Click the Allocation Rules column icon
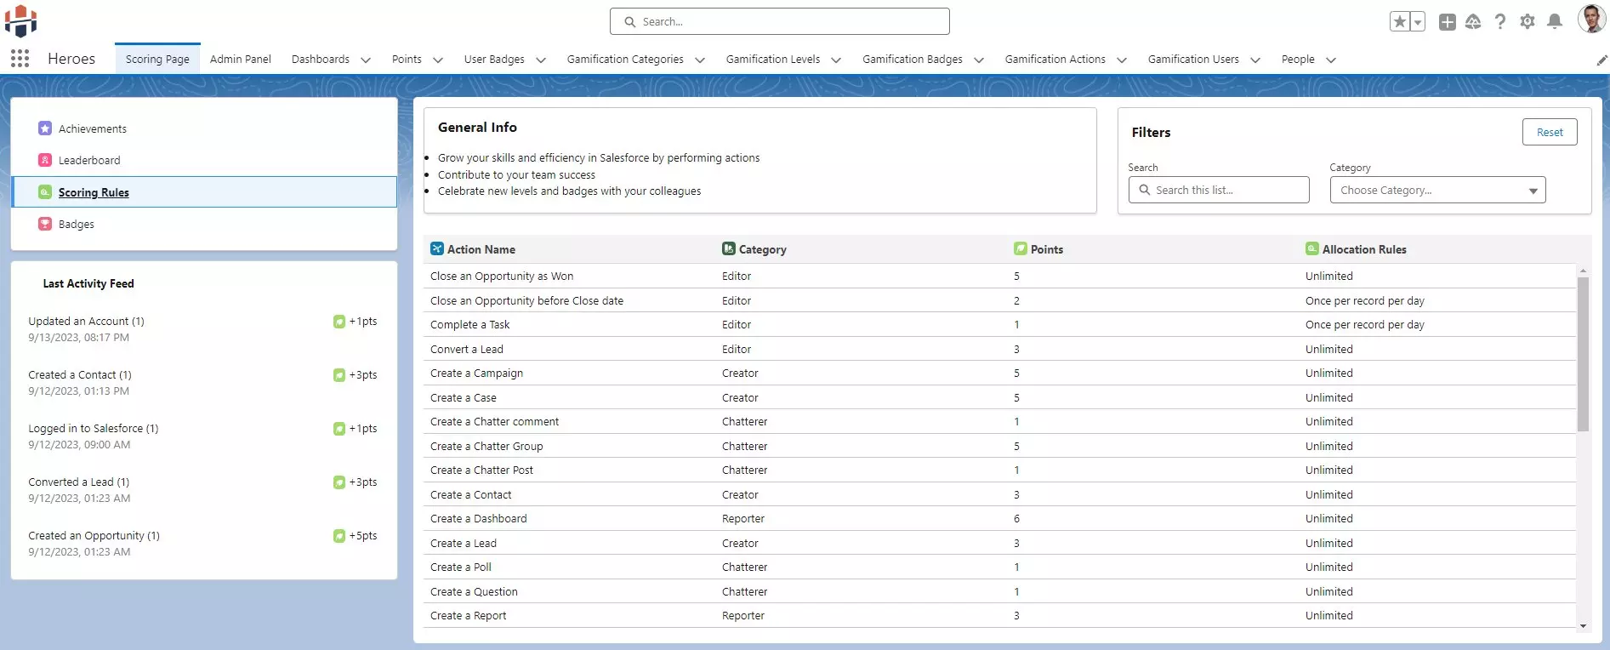This screenshot has width=1610, height=650. pyautogui.click(x=1312, y=248)
